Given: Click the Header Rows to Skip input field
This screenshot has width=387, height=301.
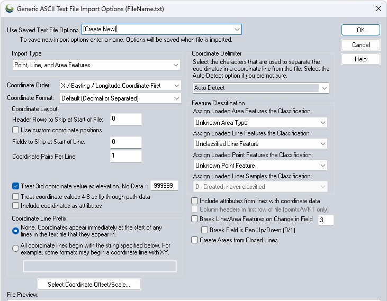Looking at the screenshot, I should [x=126, y=119].
